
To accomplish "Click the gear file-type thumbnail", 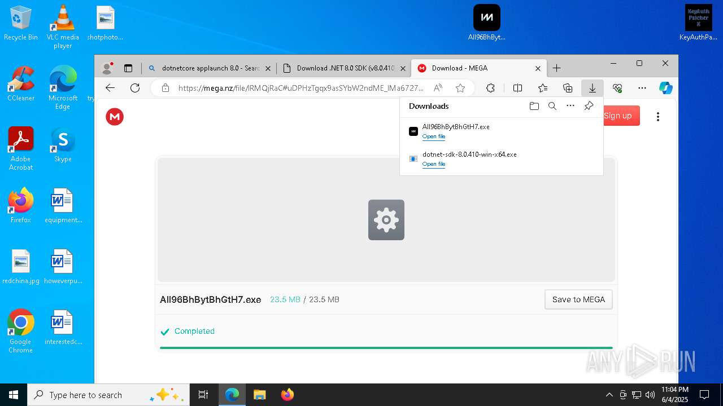I will click(386, 220).
